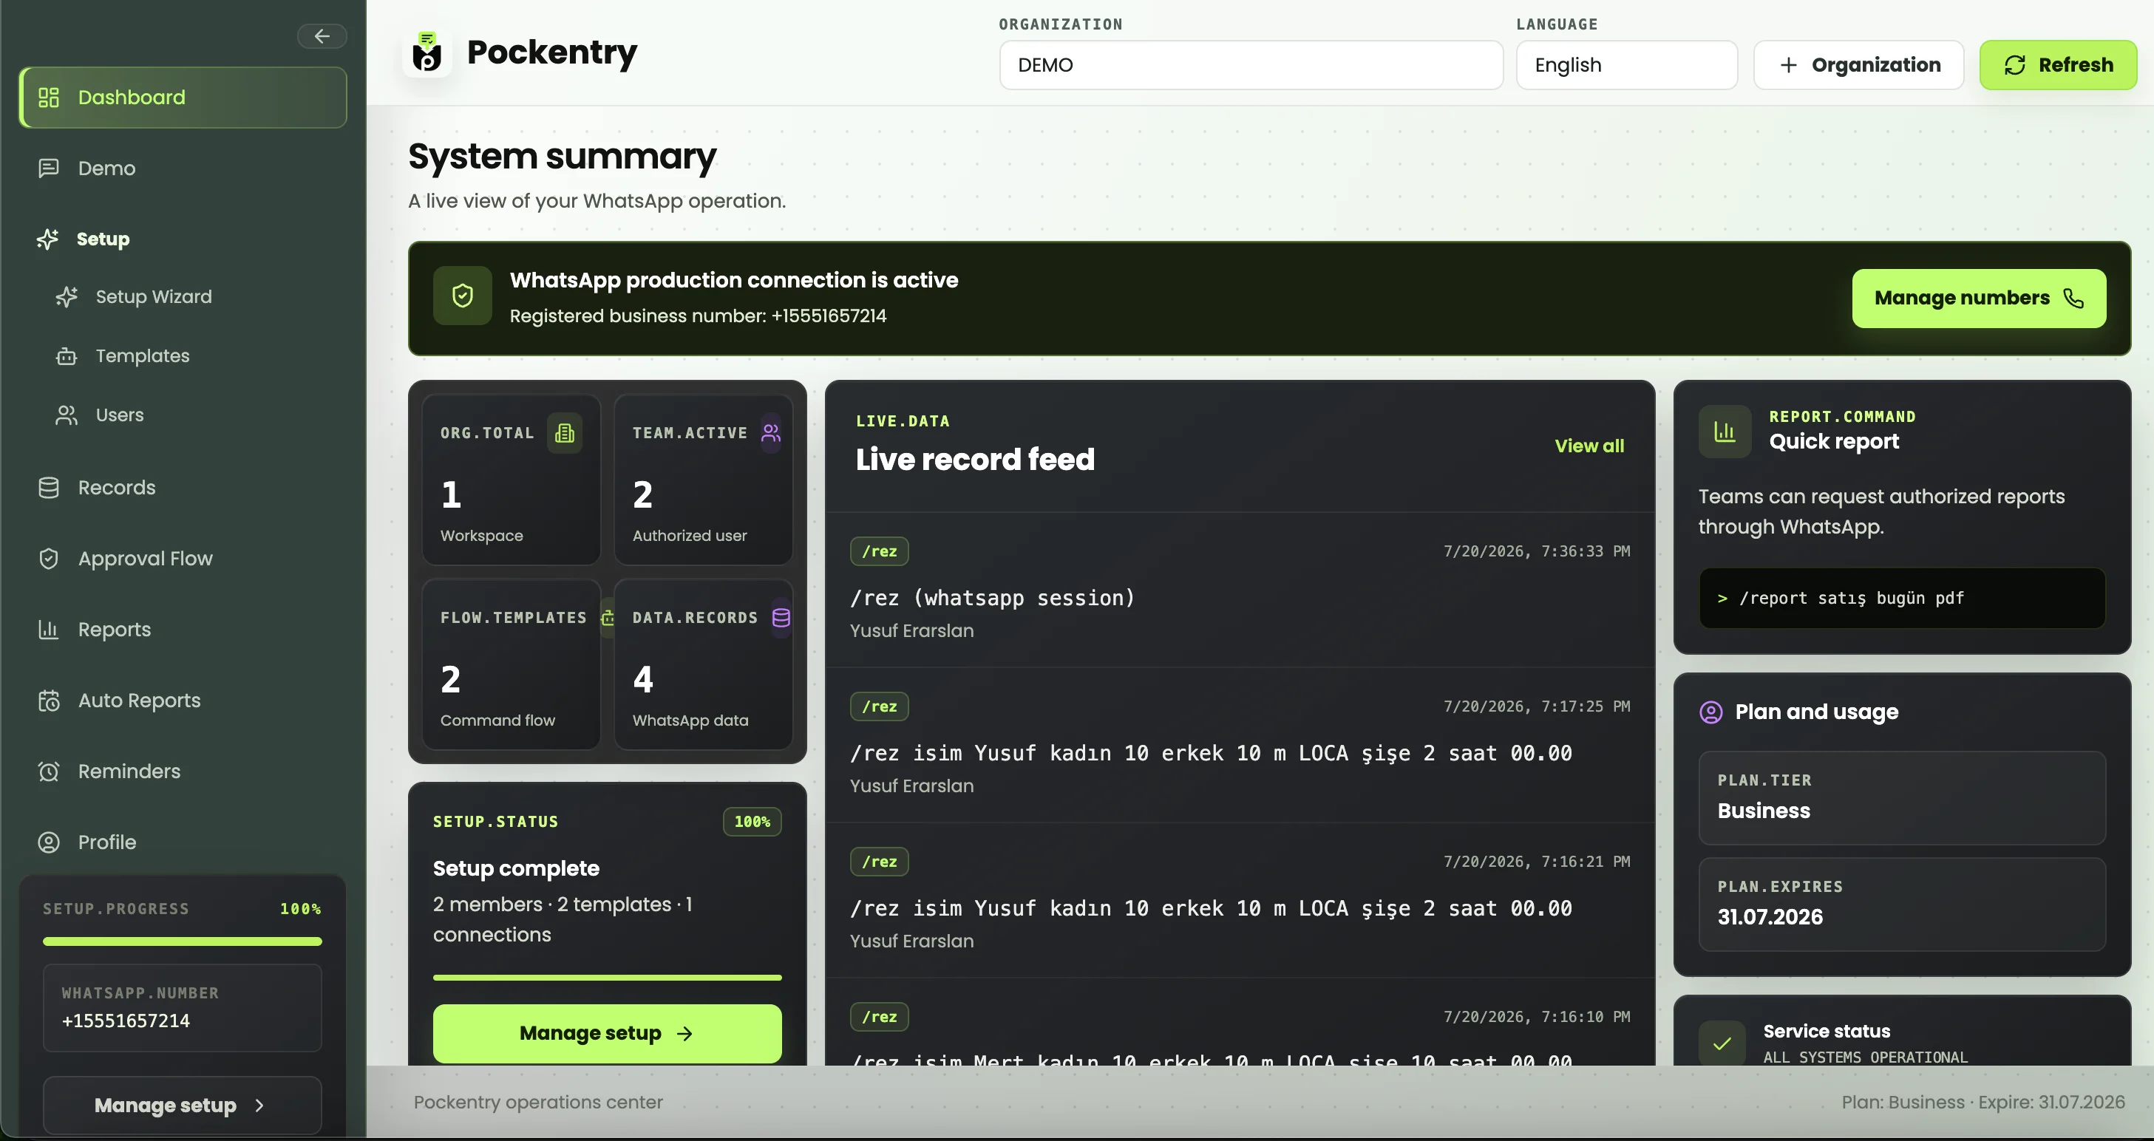Viewport: 2154px width, 1141px height.
Task: Click the Profile user icon
Action: [49, 843]
